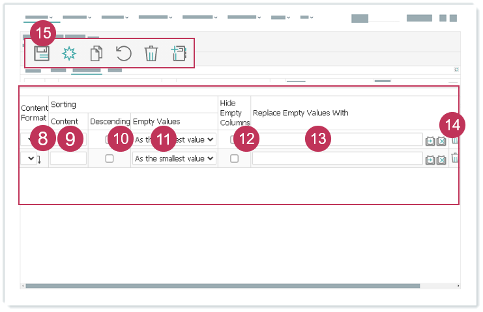Open second row Empty Values dropdown
The height and width of the screenshot is (312, 483).
(x=174, y=159)
